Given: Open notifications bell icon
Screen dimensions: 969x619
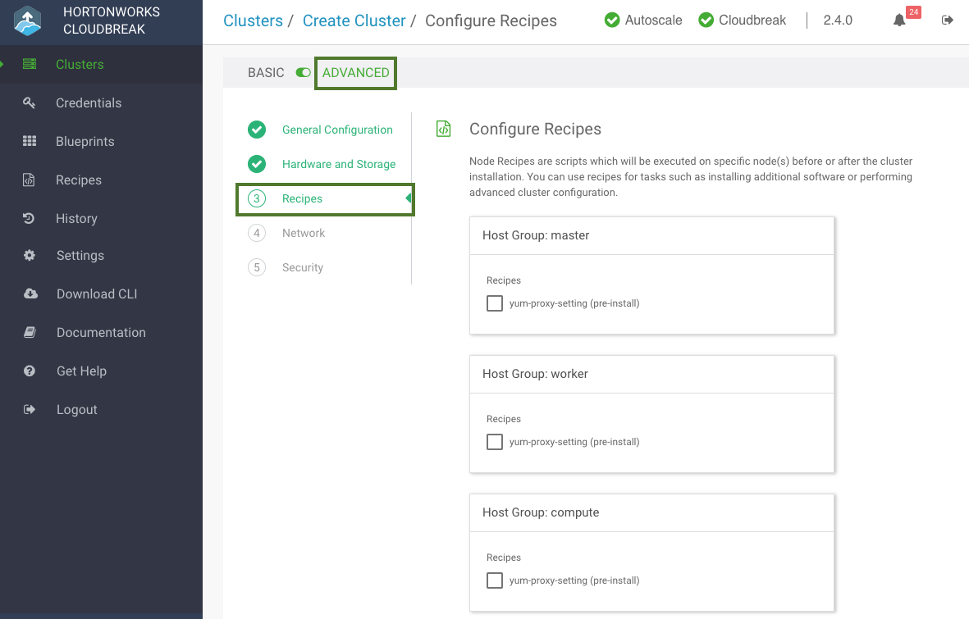Looking at the screenshot, I should click(899, 20).
